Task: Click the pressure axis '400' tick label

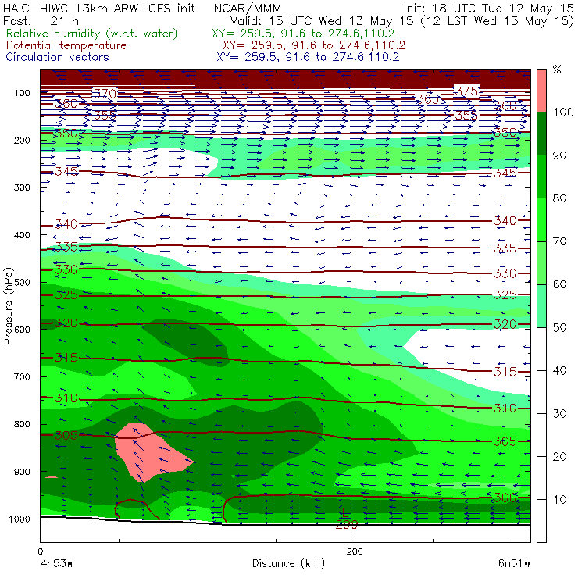Action: tap(22, 235)
